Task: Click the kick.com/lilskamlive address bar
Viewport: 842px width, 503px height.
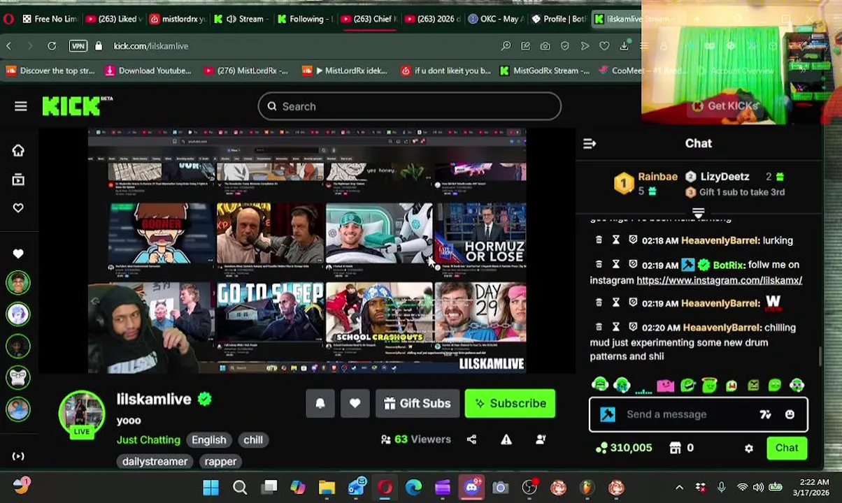Action: tap(150, 46)
